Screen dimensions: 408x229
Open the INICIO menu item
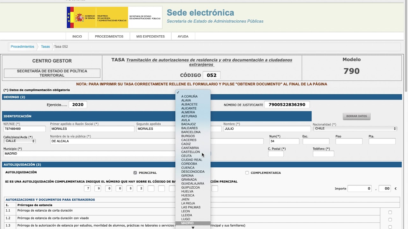[x=77, y=36]
